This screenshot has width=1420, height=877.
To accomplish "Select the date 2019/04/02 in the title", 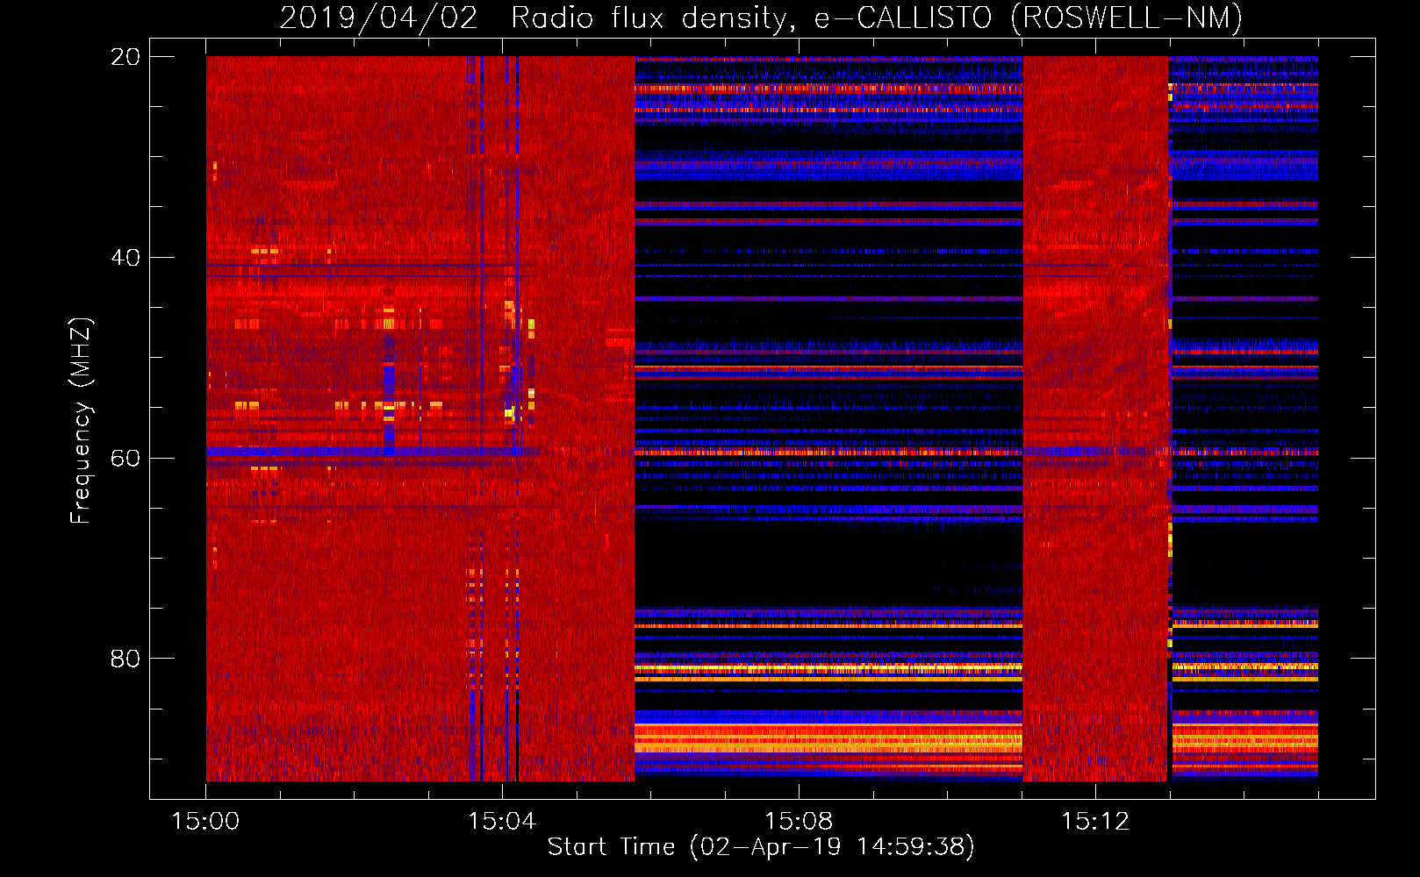I will [x=378, y=18].
